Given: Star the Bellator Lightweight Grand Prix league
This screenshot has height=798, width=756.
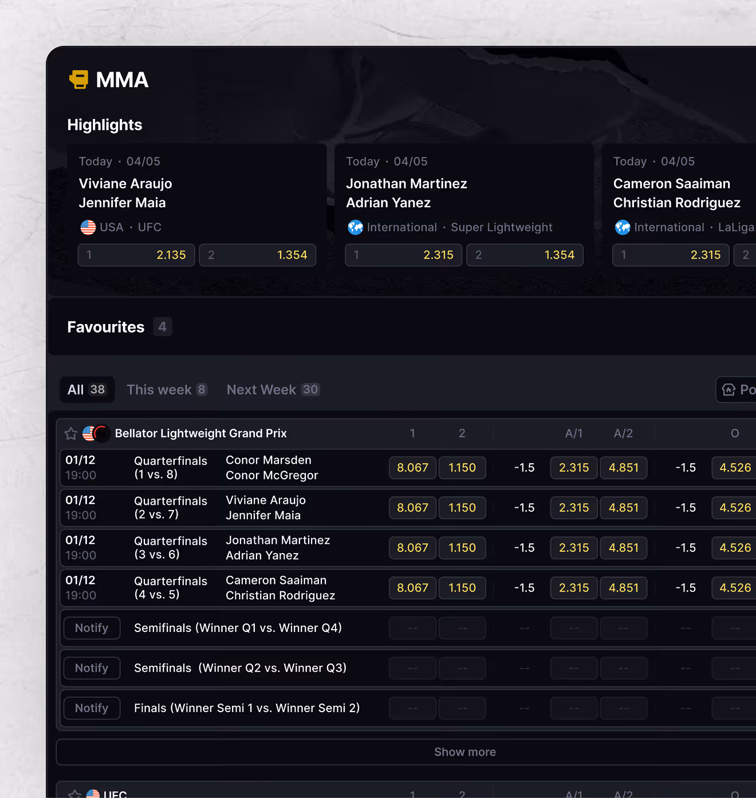Looking at the screenshot, I should [x=71, y=434].
